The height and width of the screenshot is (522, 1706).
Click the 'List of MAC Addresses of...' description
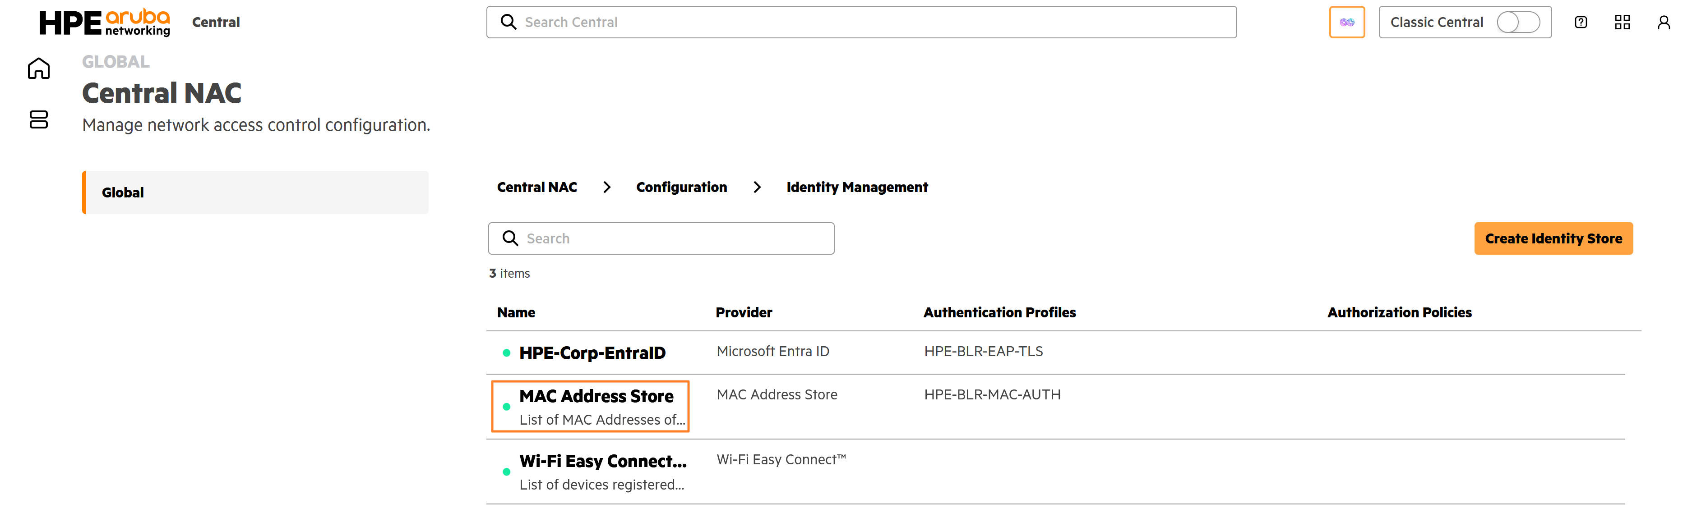(x=602, y=420)
